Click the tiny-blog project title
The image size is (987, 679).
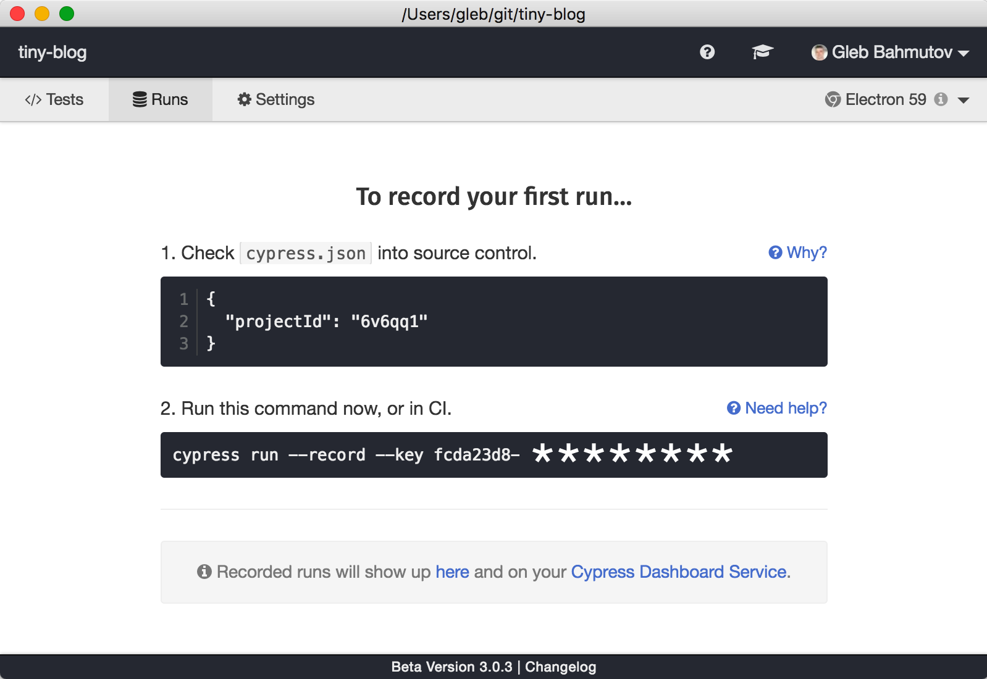[52, 52]
